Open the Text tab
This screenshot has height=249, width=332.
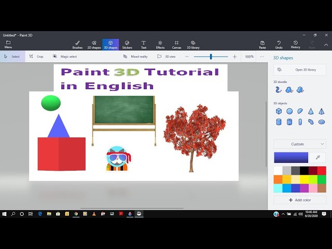coord(144,45)
